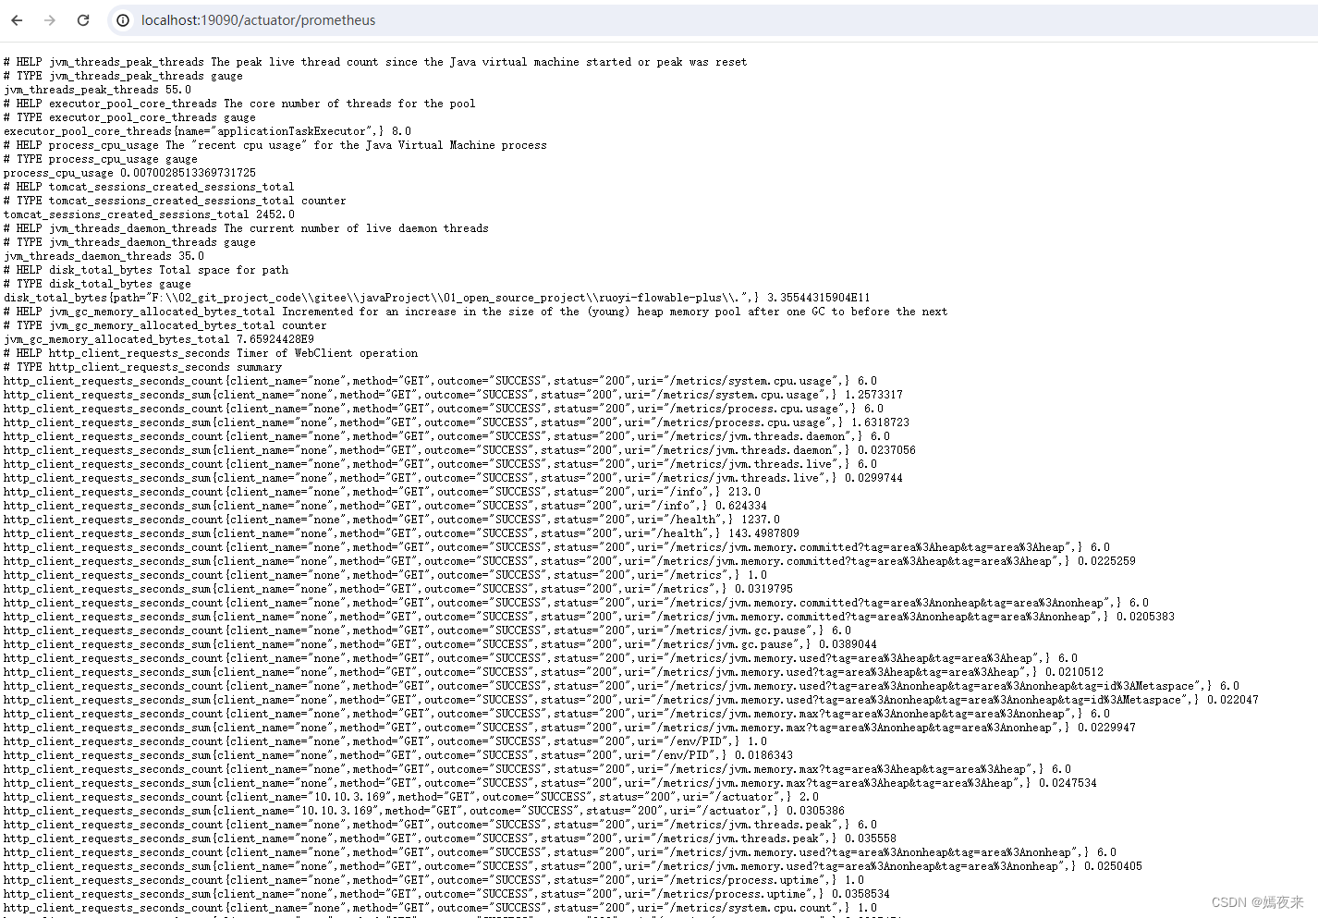This screenshot has height=918, width=1318.
Task: Click TYPE http_client_requests_seconds summary line
Action: click(x=143, y=367)
